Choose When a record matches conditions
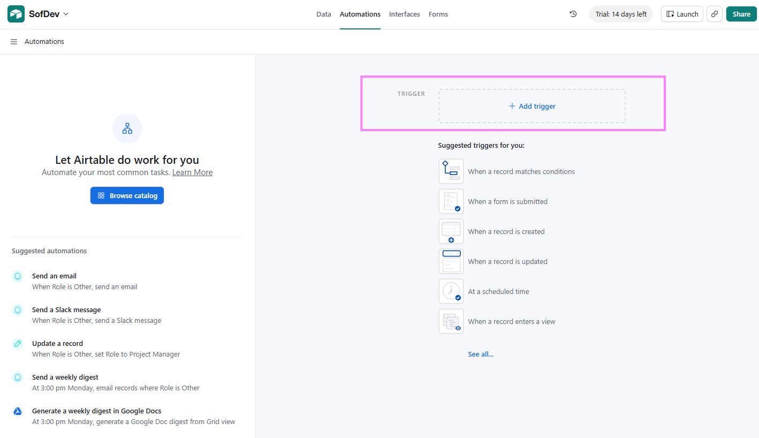 pyautogui.click(x=521, y=172)
